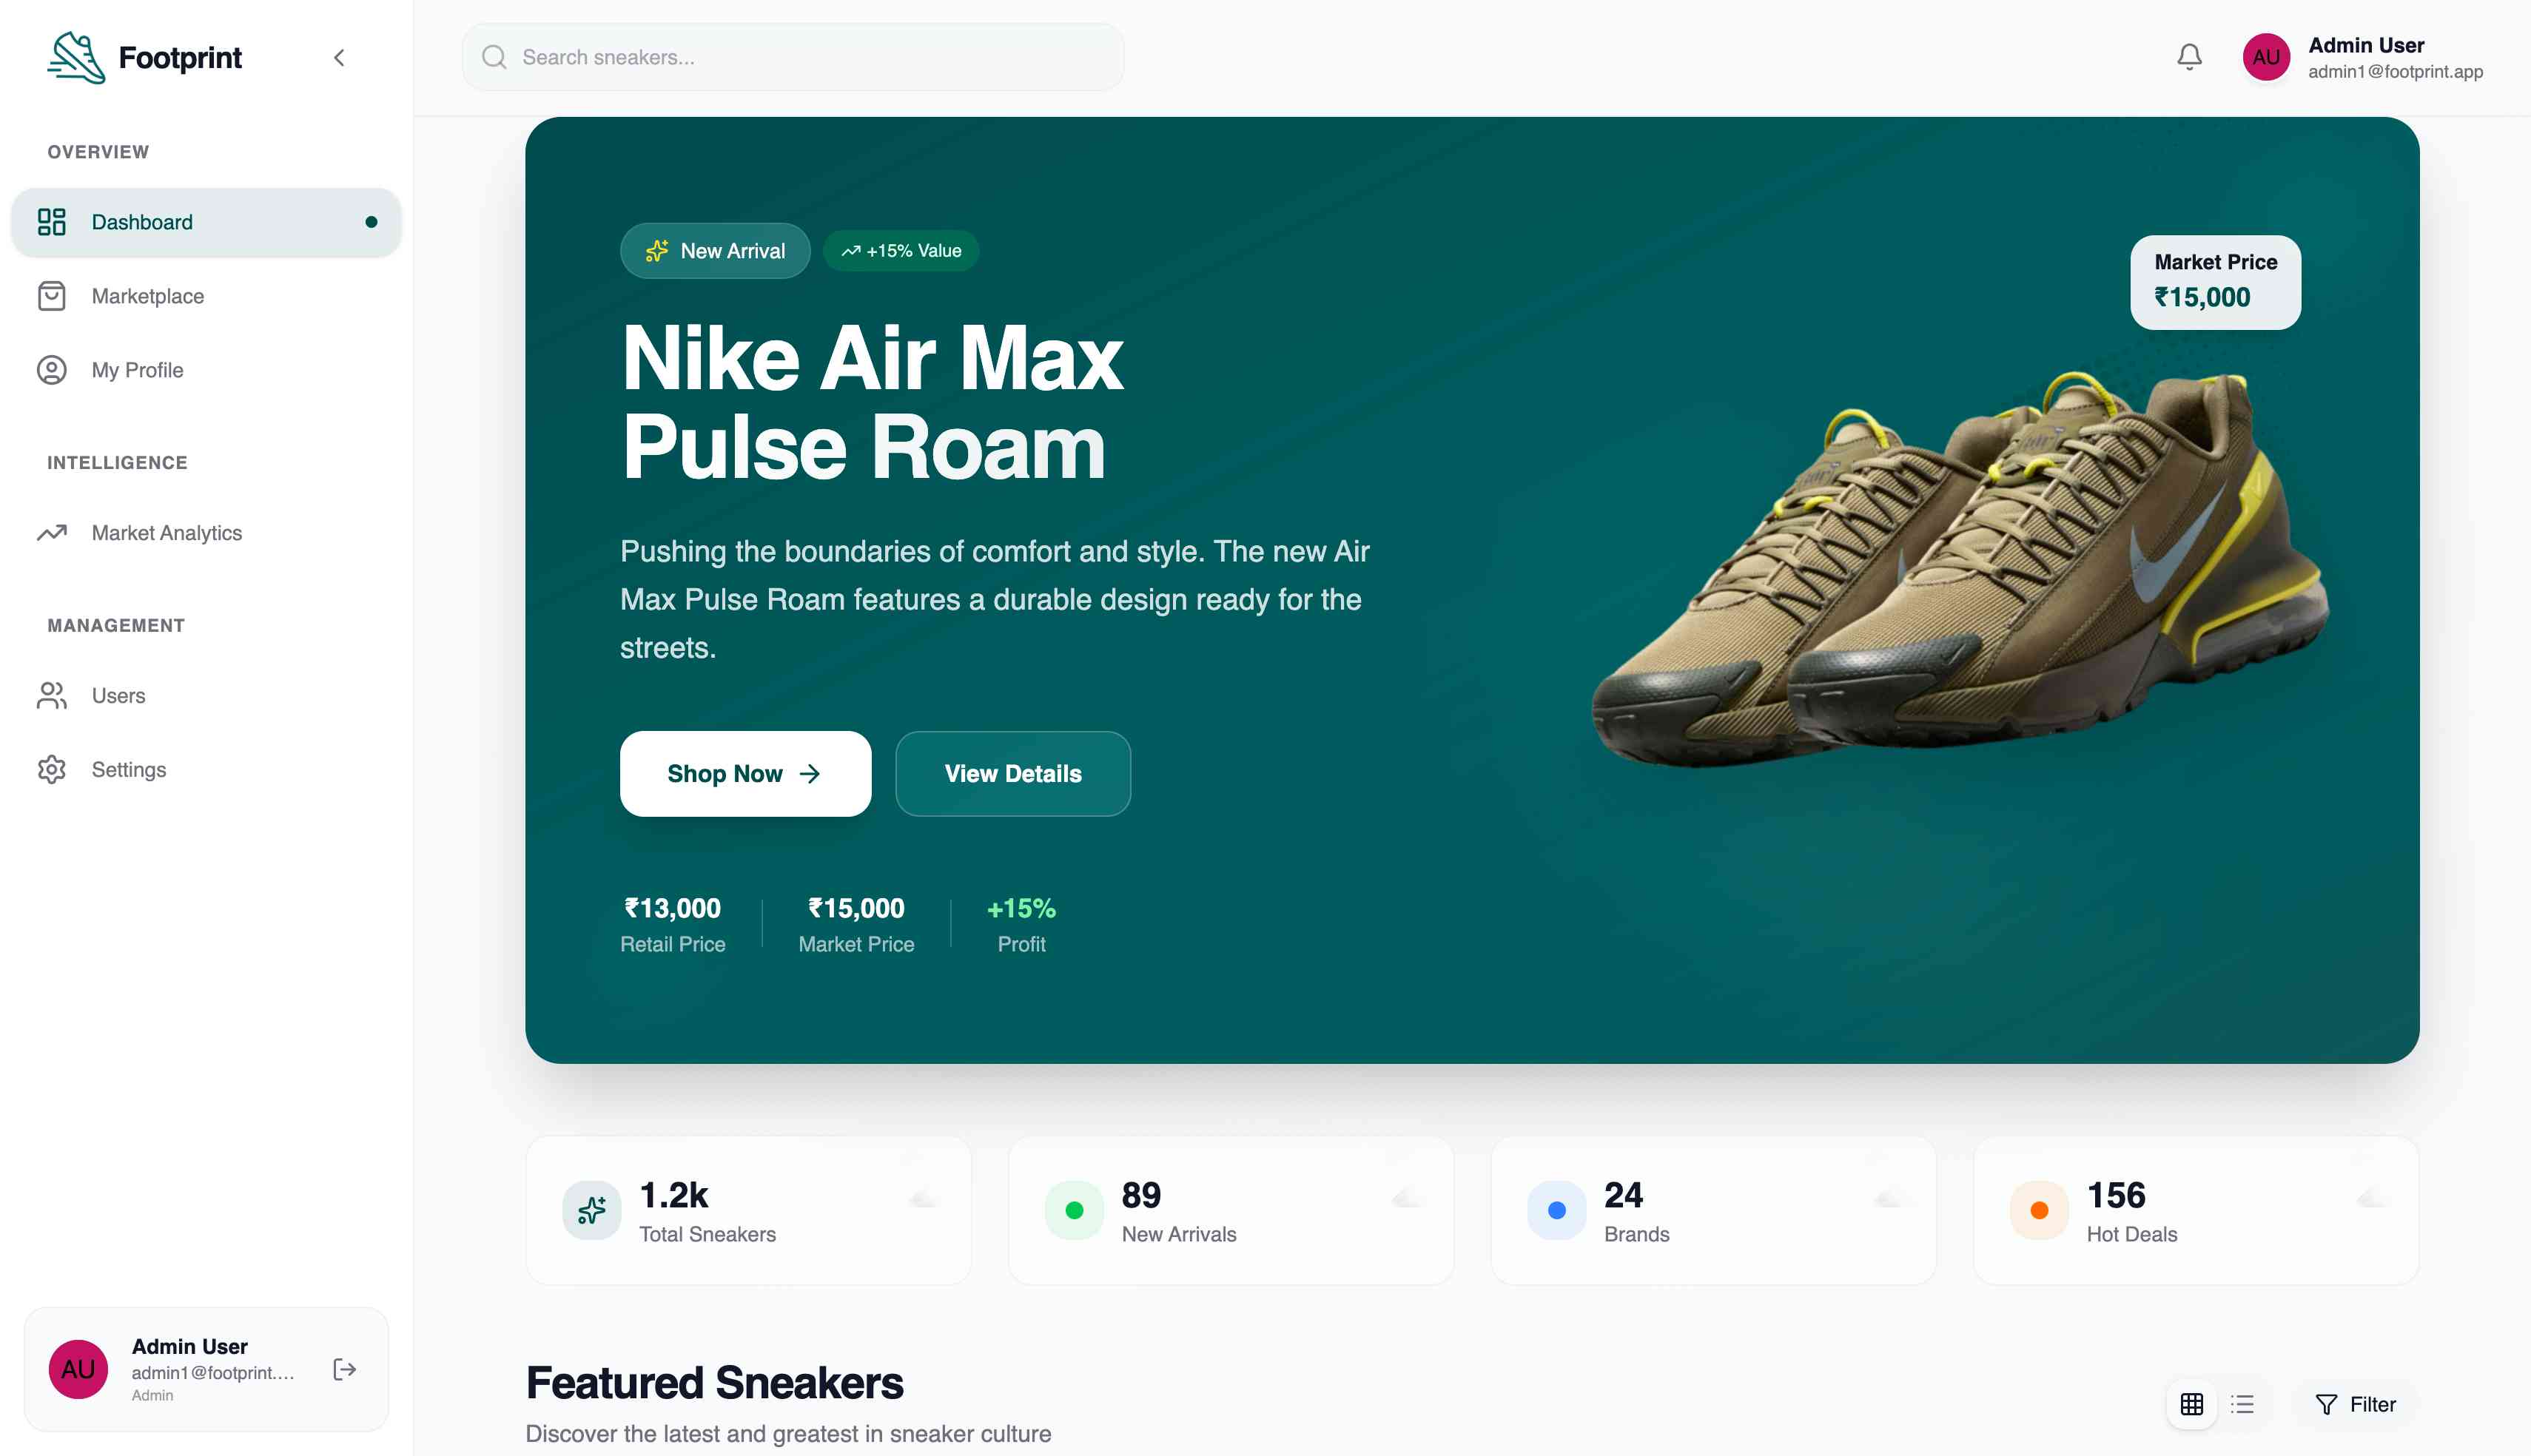Click the Search sneakers input field
The height and width of the screenshot is (1456, 2531).
pyautogui.click(x=793, y=57)
